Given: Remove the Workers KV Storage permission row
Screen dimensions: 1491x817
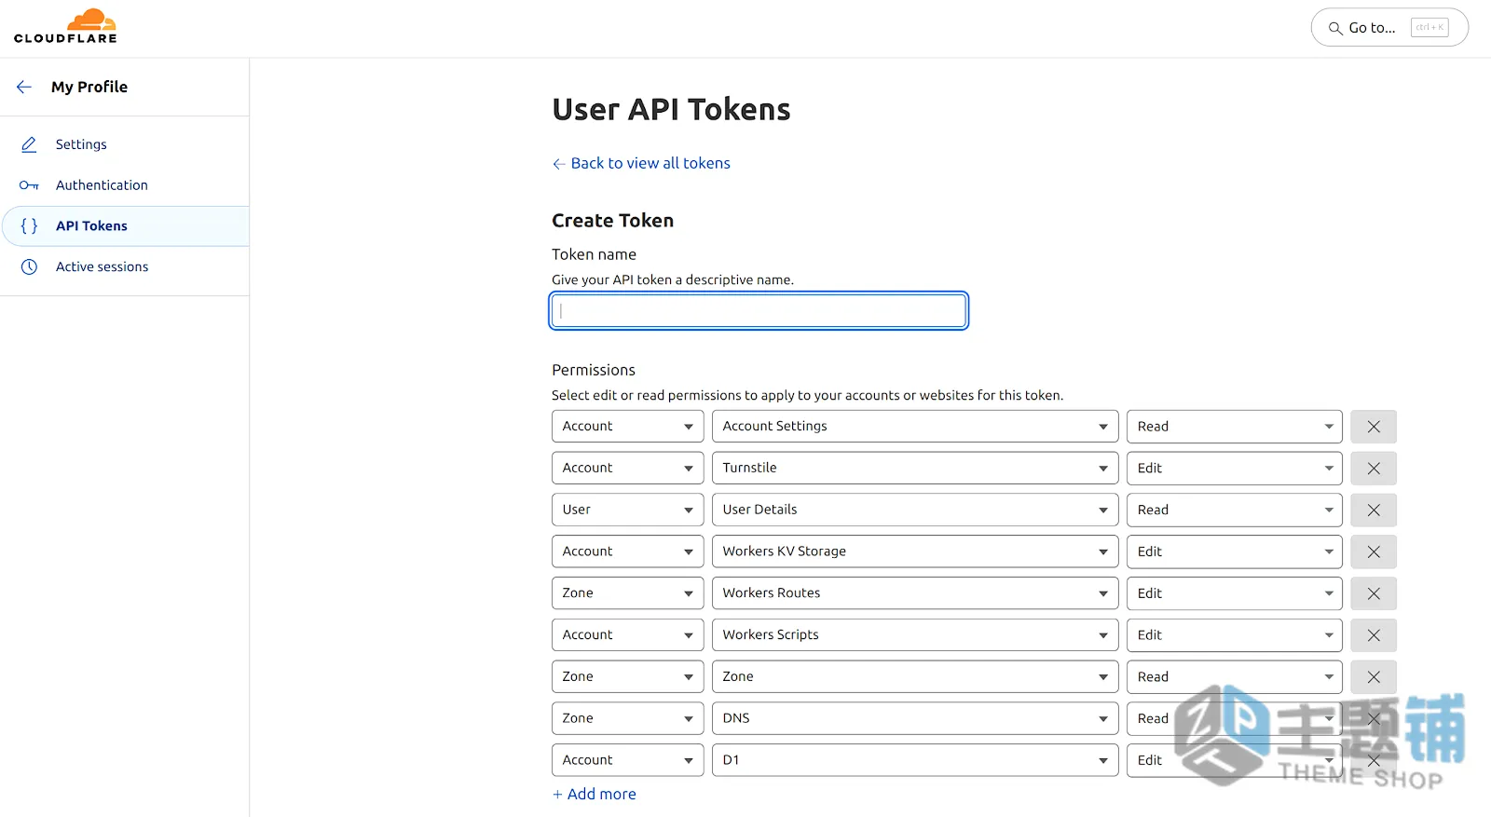Looking at the screenshot, I should pyautogui.click(x=1374, y=551).
